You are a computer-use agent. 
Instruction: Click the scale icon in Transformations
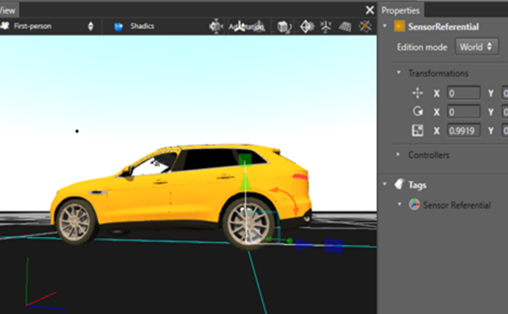click(417, 131)
